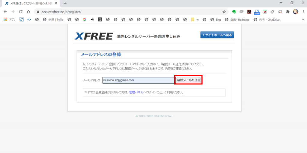Open the Chrome three-dot menu
This screenshot has height=153, width=307.
click(303, 12)
